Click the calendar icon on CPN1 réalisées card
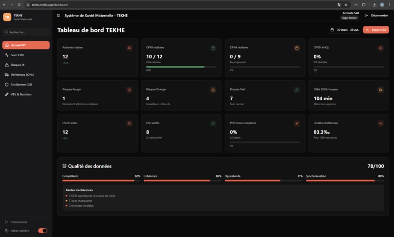Viewport: 394px width, 237px height. (x=213, y=48)
